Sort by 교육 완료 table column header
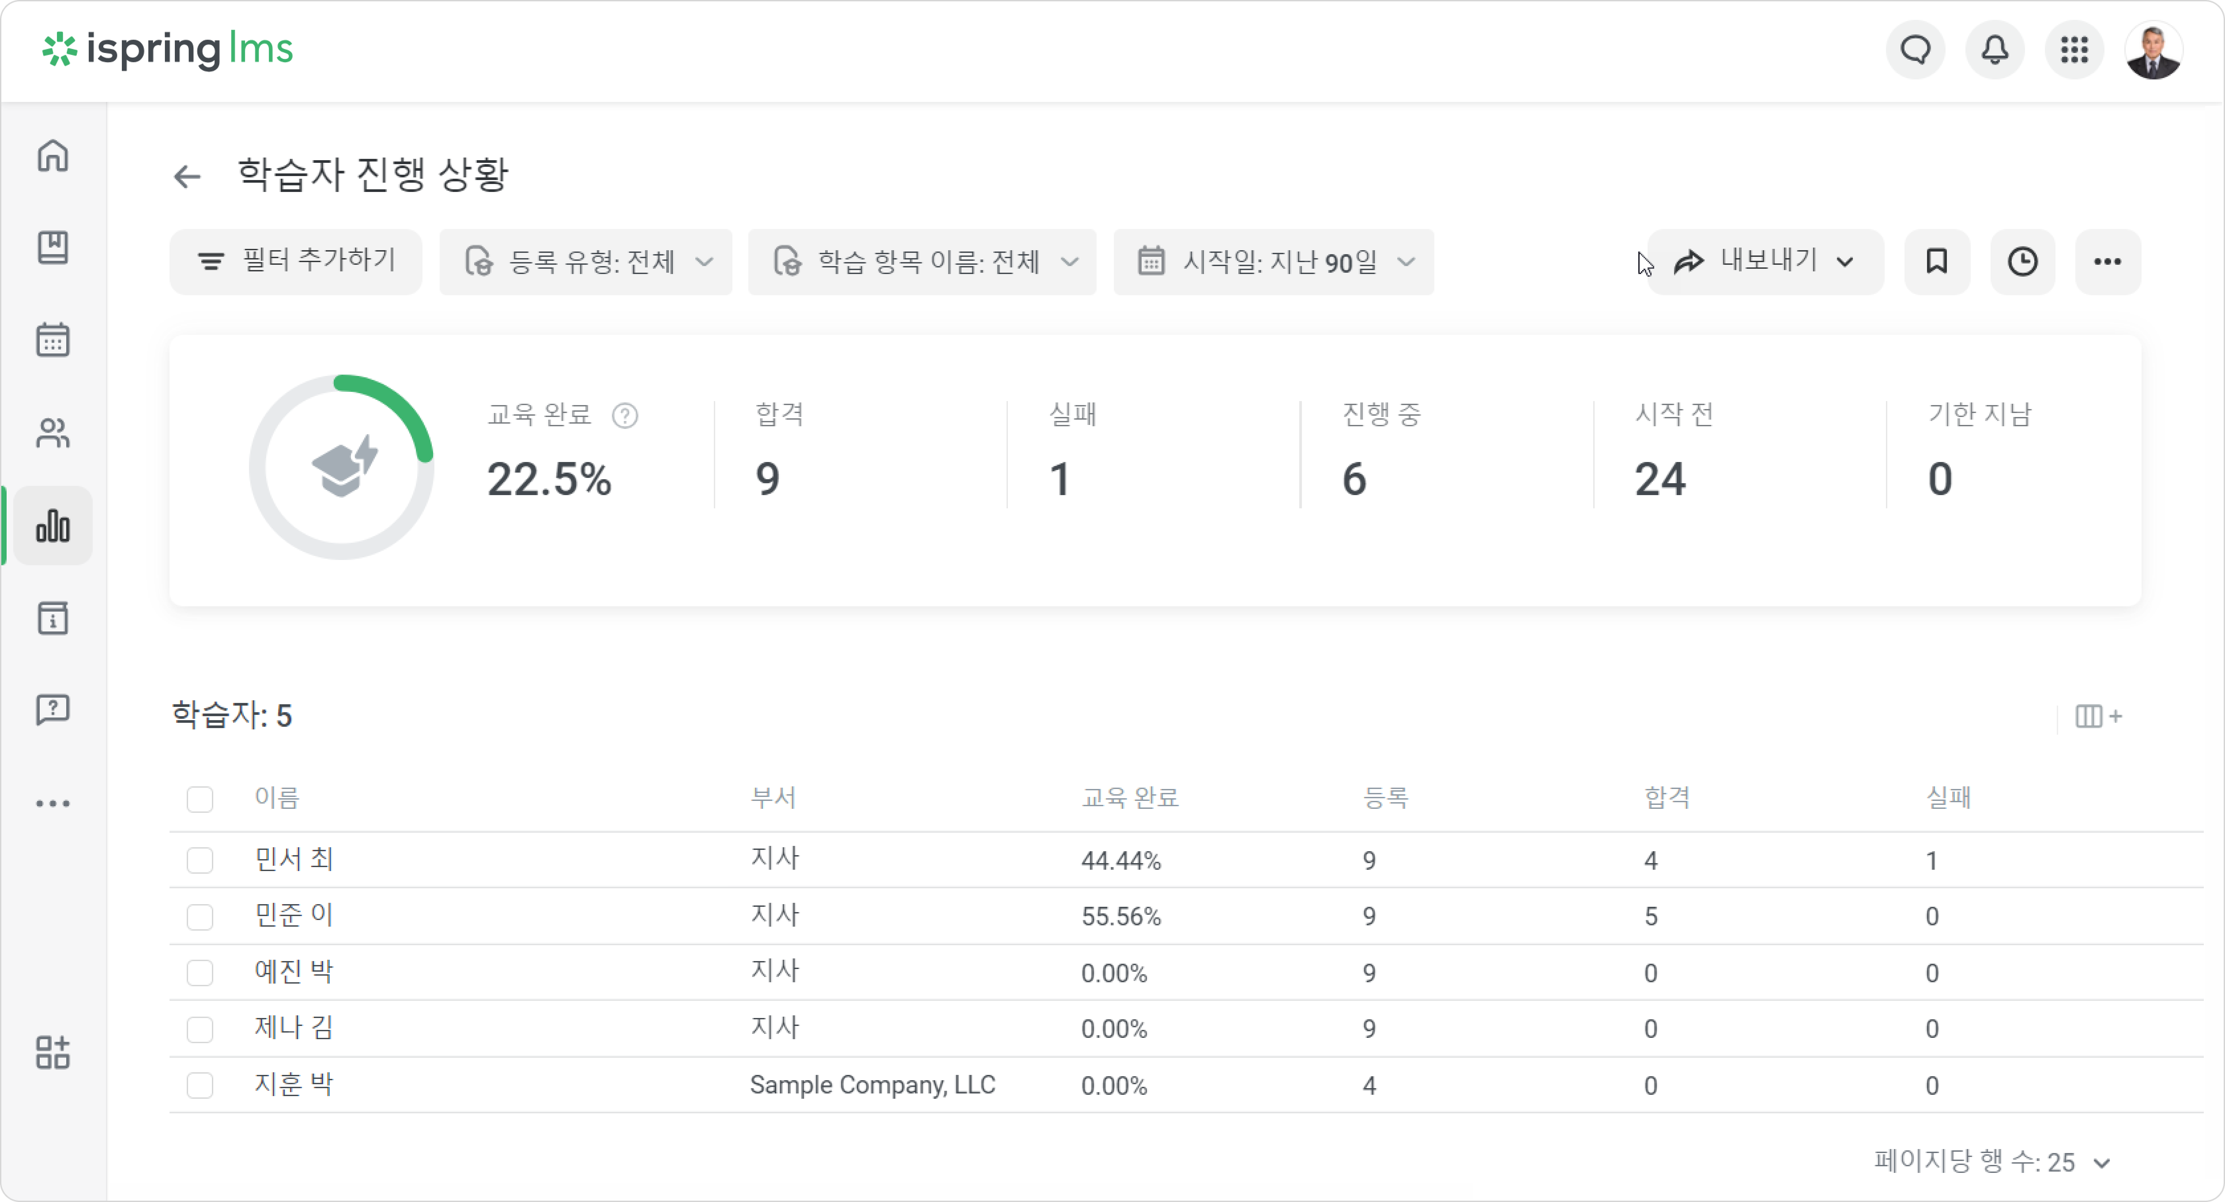The height and width of the screenshot is (1202, 2225). click(x=1130, y=798)
